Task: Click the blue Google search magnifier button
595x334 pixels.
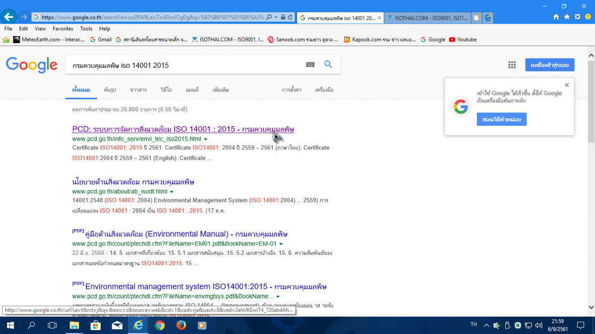Action: tap(328, 64)
